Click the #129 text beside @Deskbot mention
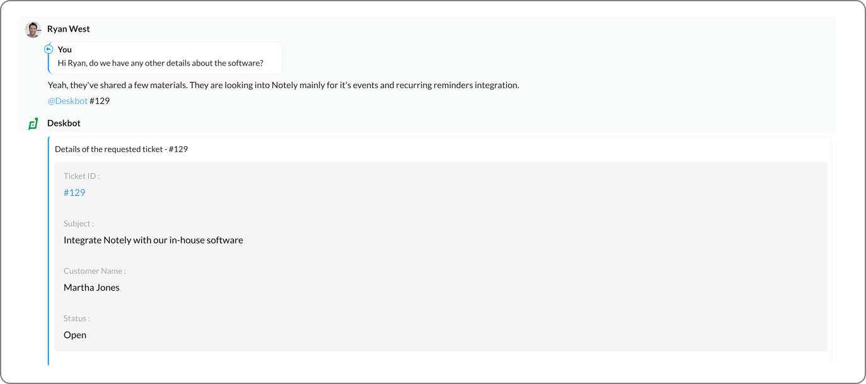The image size is (866, 384). coord(100,101)
